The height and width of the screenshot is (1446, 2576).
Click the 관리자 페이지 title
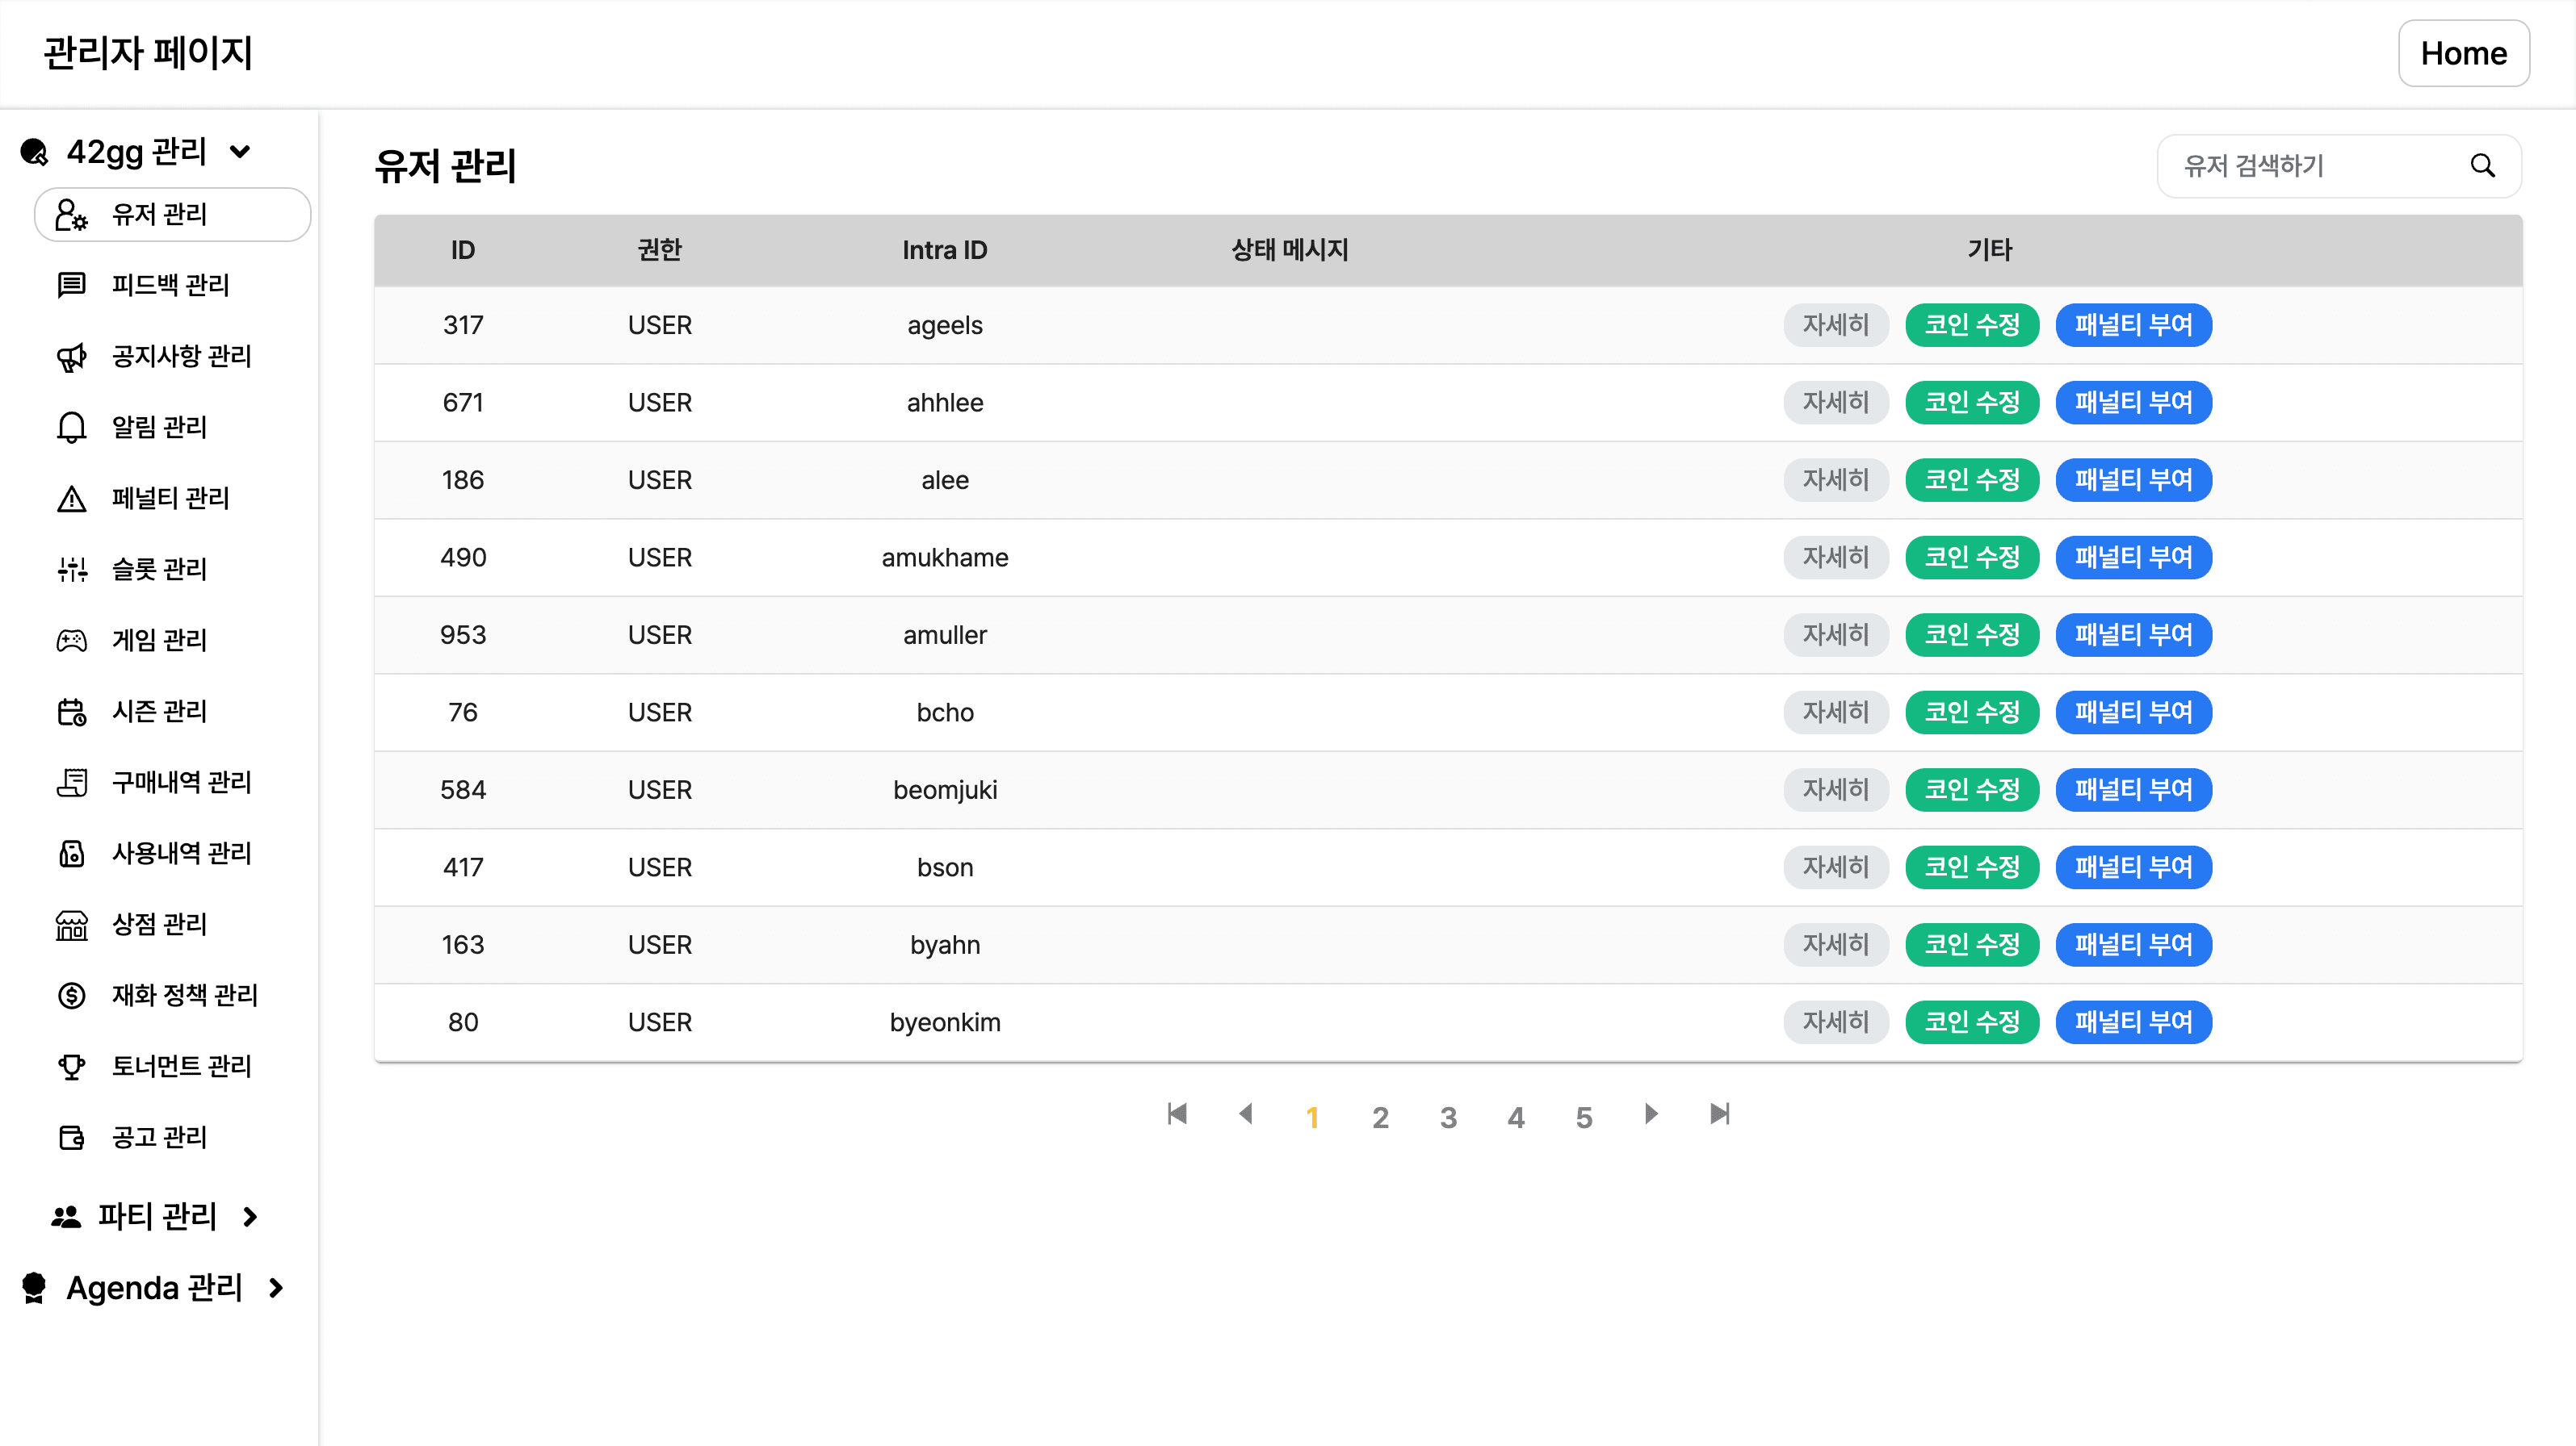148,53
